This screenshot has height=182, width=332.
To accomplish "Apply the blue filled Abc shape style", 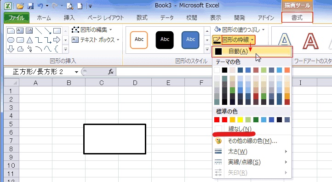I will 190,40.
